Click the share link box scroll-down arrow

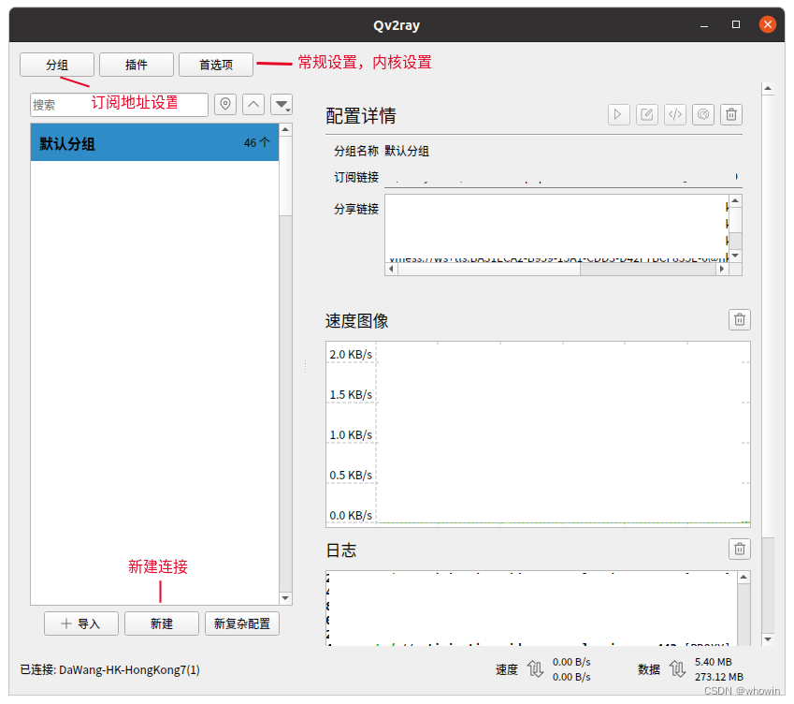click(735, 256)
